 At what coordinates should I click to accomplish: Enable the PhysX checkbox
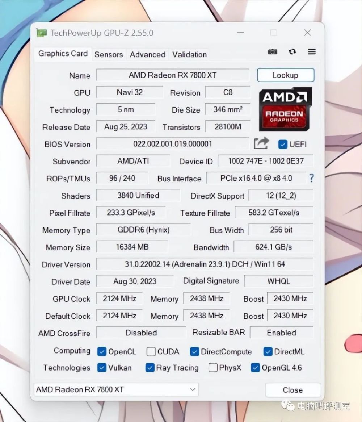pyautogui.click(x=213, y=368)
